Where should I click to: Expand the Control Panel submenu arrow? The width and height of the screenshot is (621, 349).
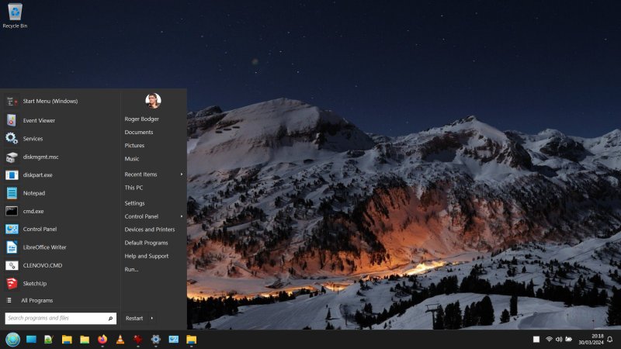click(x=182, y=216)
